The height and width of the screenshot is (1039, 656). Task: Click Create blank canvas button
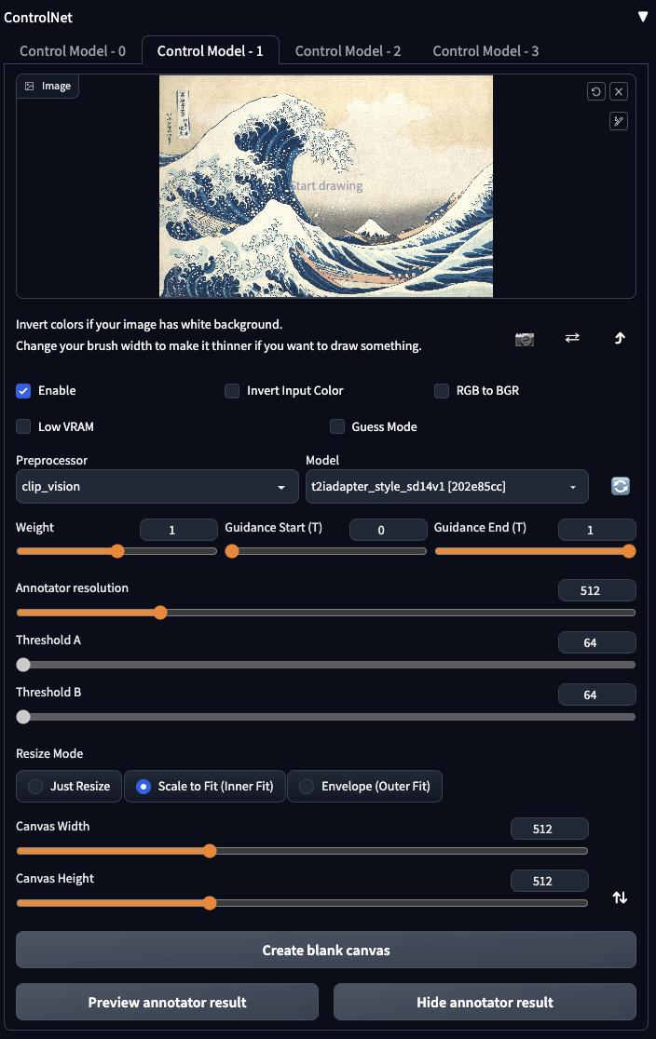tap(326, 951)
